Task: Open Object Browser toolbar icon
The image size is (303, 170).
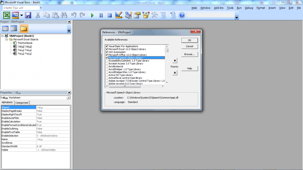Action: (x=146, y=15)
